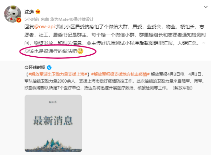Open the username 沈逸 profile link
Viewport: 211px width, 155px height.
(x=29, y=12)
